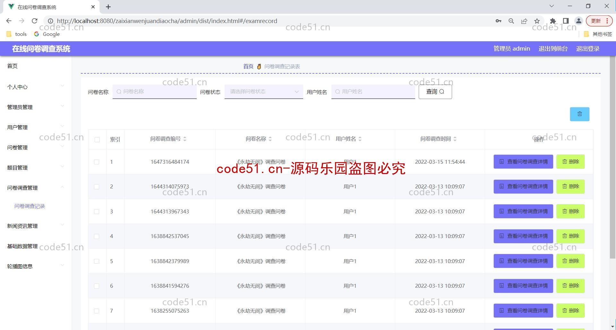Delete record 1644314075973 with 删除 button
Viewport: 616px width, 330px height.
point(570,186)
